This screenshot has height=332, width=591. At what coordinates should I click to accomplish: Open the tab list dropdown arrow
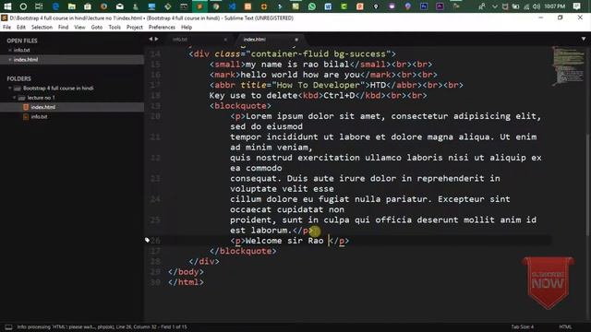pyautogui.click(x=584, y=39)
